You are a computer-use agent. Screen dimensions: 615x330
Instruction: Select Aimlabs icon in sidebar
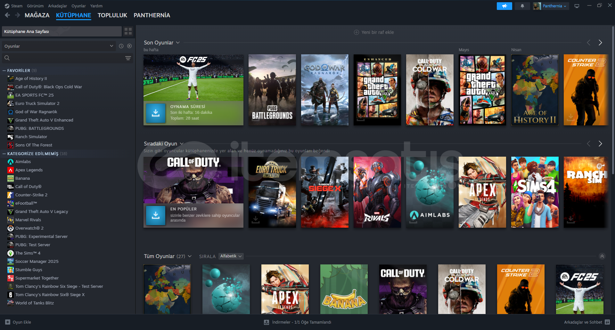[x=11, y=162]
